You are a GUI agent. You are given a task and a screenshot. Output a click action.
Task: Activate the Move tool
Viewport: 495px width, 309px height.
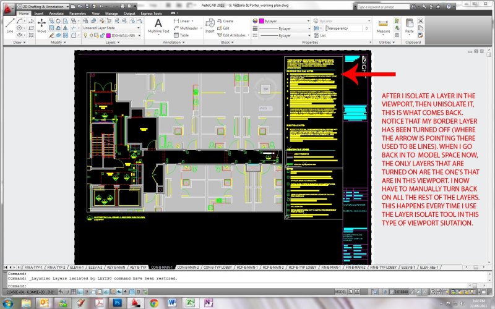pos(41,25)
